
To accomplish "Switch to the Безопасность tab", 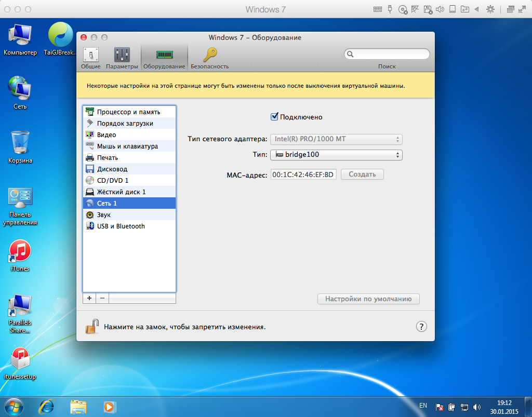I will 209,58.
